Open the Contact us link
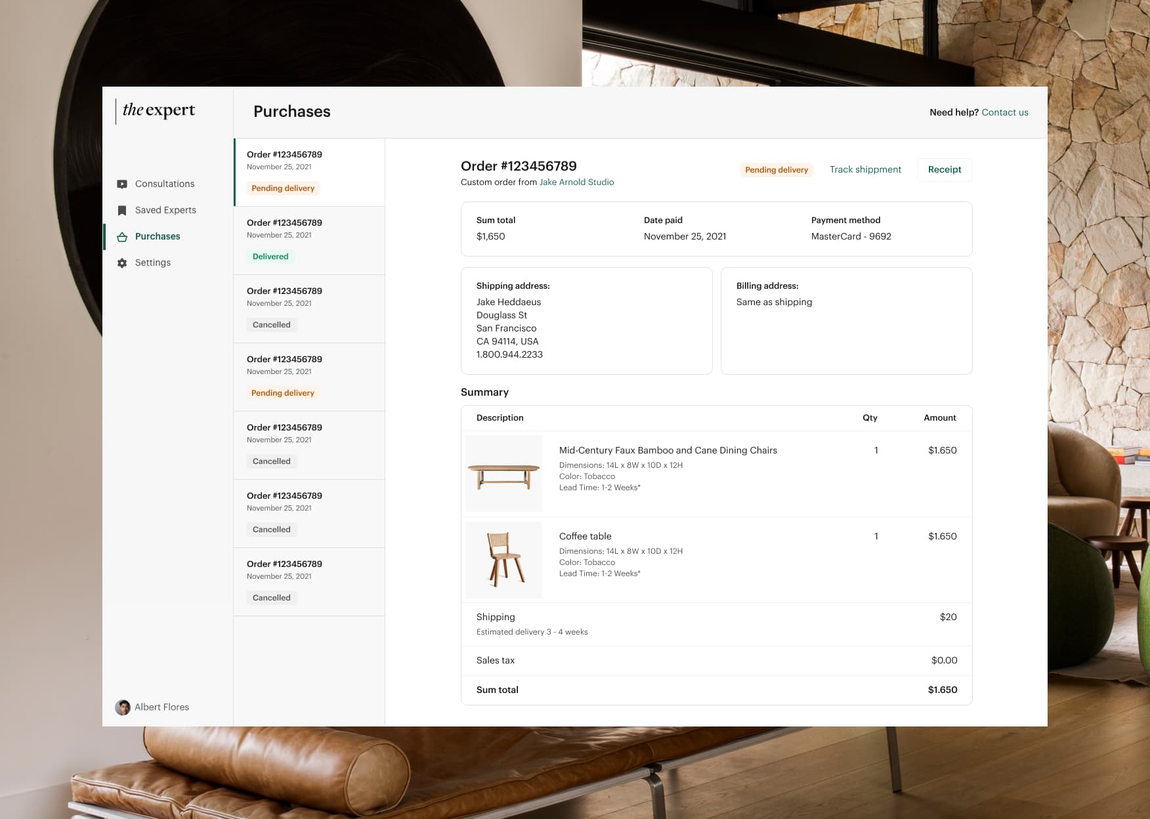 (1004, 112)
